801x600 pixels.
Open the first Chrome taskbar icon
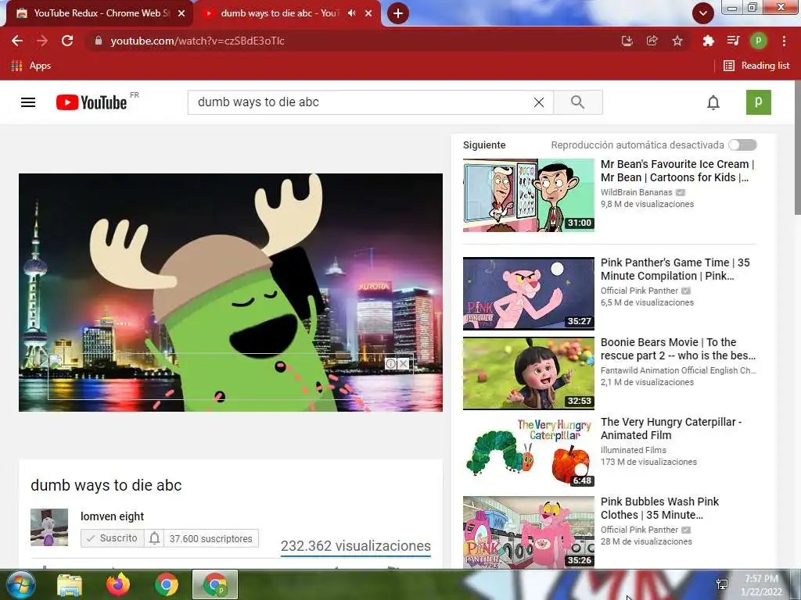click(x=167, y=584)
